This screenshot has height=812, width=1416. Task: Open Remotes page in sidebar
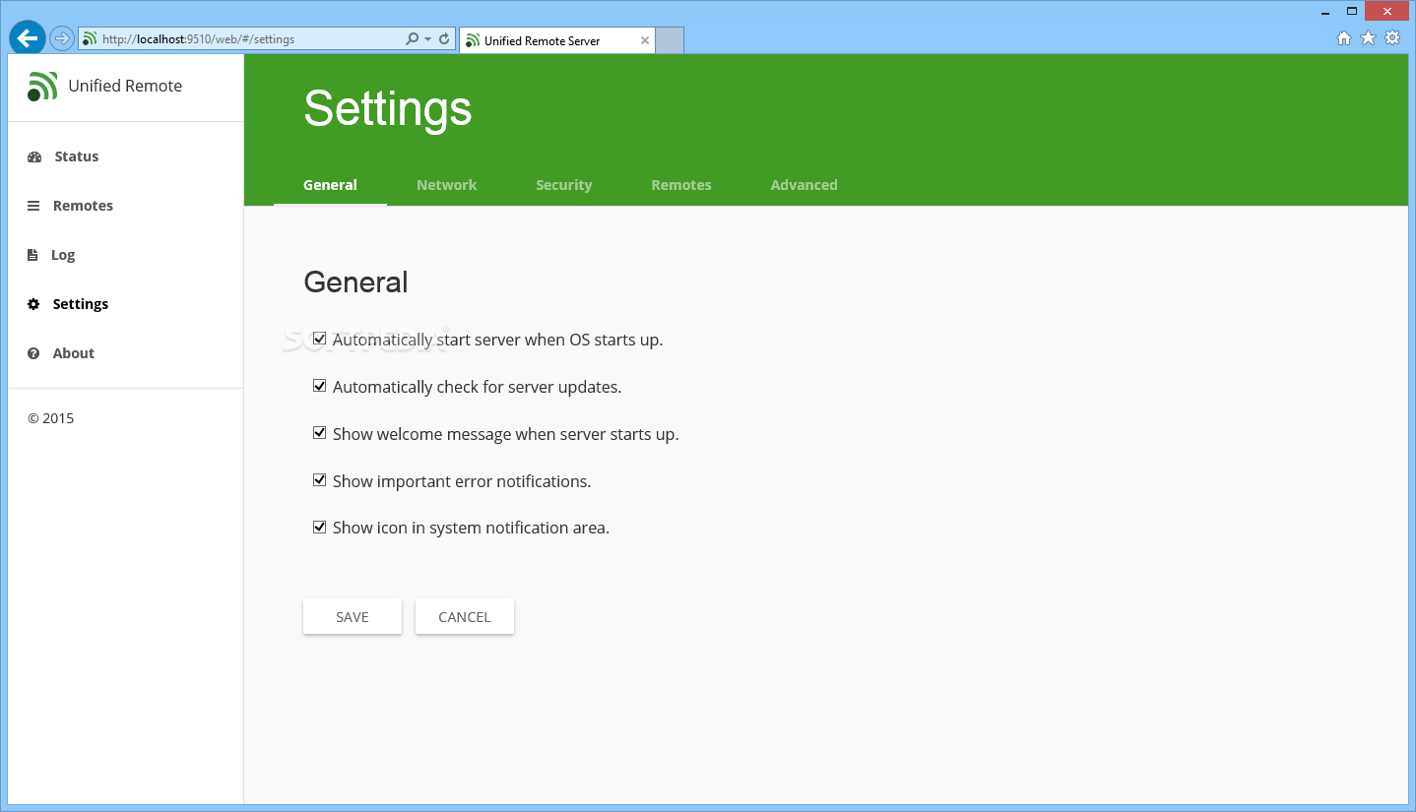(83, 206)
